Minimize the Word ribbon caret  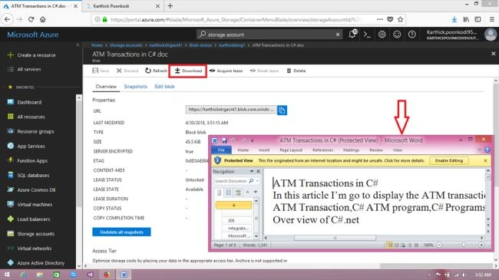pos(480,150)
